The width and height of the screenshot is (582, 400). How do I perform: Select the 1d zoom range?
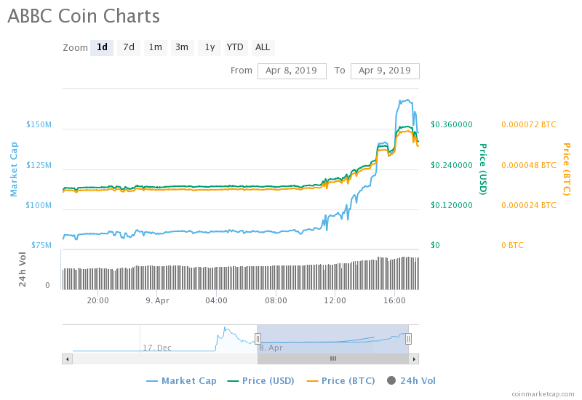click(102, 47)
